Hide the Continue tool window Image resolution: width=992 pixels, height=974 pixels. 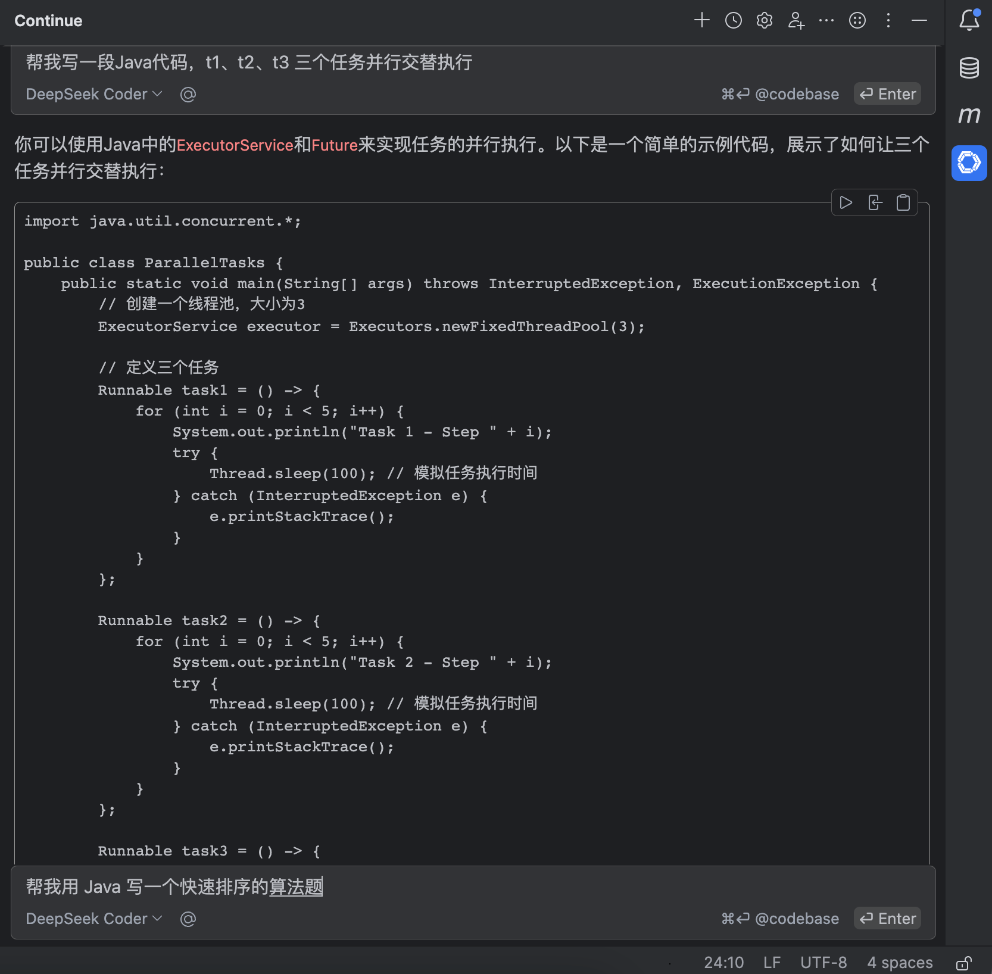pos(919,20)
